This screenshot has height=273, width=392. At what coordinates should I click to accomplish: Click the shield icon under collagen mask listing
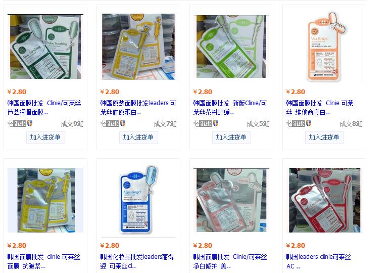click(123, 123)
